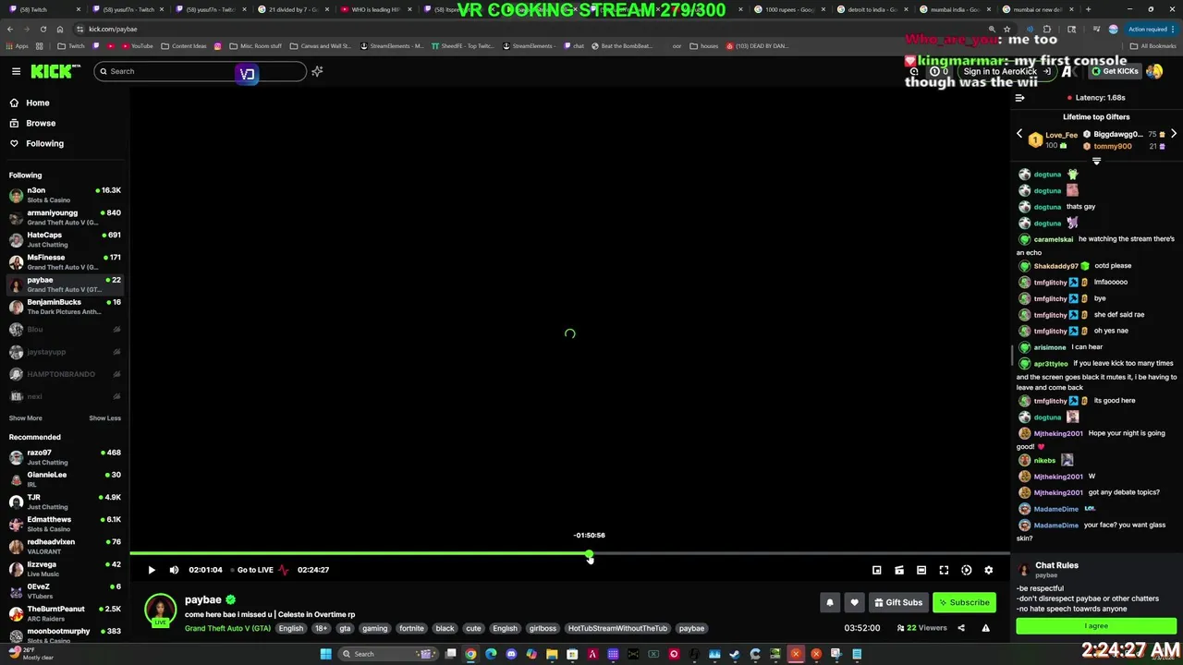This screenshot has height=665, width=1183.
Task: Toggle theater mode in the player
Action: coord(921,570)
